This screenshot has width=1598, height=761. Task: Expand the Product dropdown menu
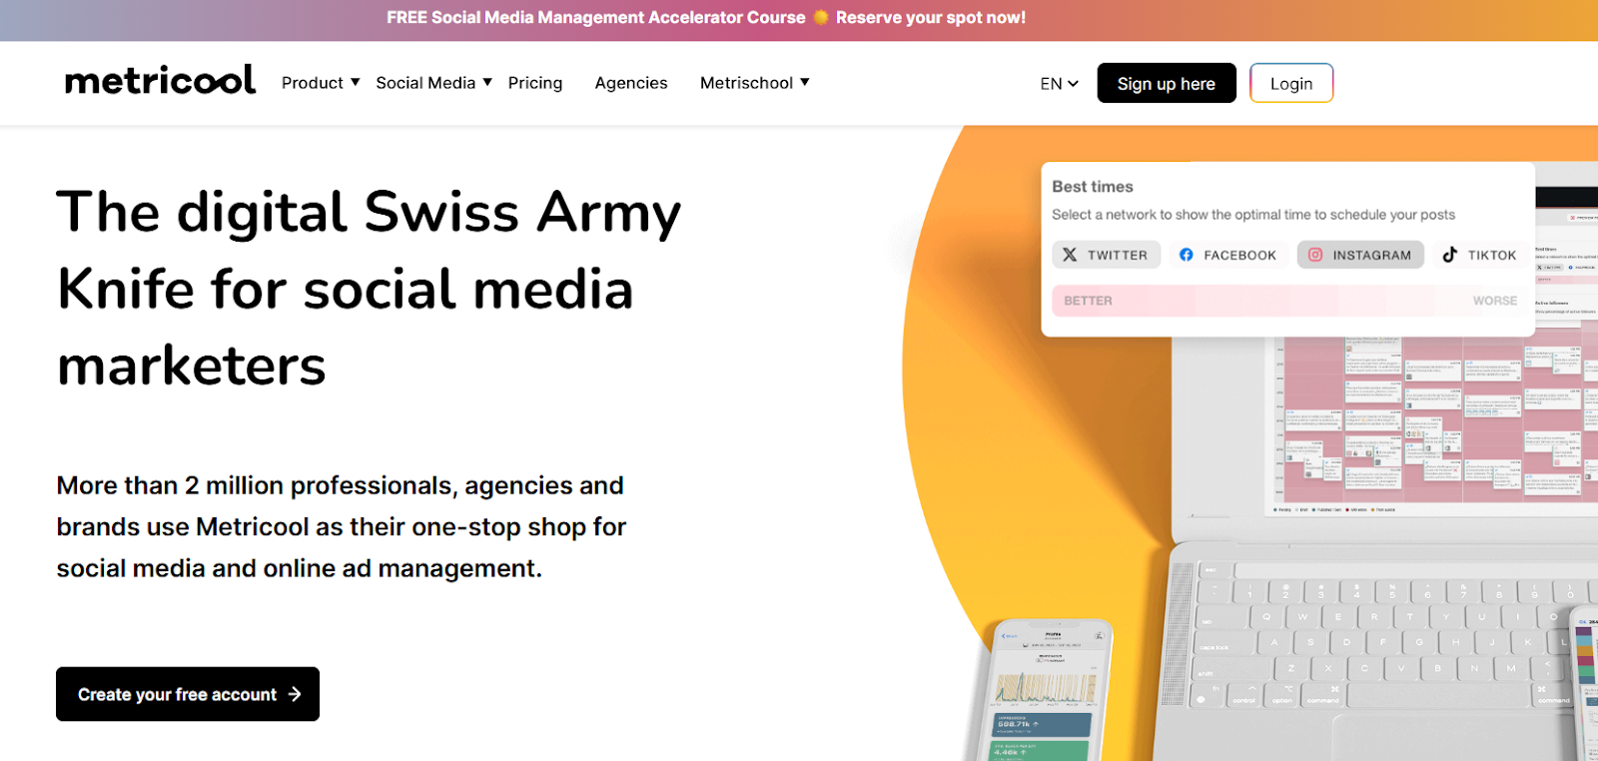(x=321, y=83)
